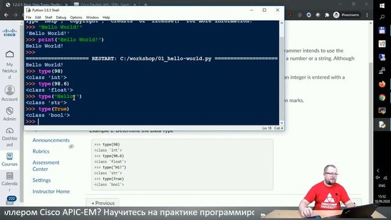This screenshot has width=391, height=220.
Task: Open the Announcements course link
Action: 51,140
